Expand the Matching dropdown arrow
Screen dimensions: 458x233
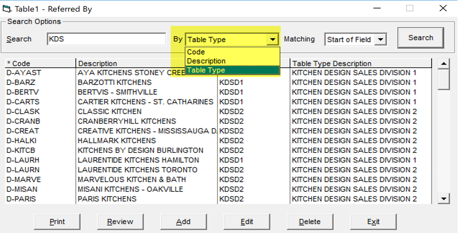(380, 40)
